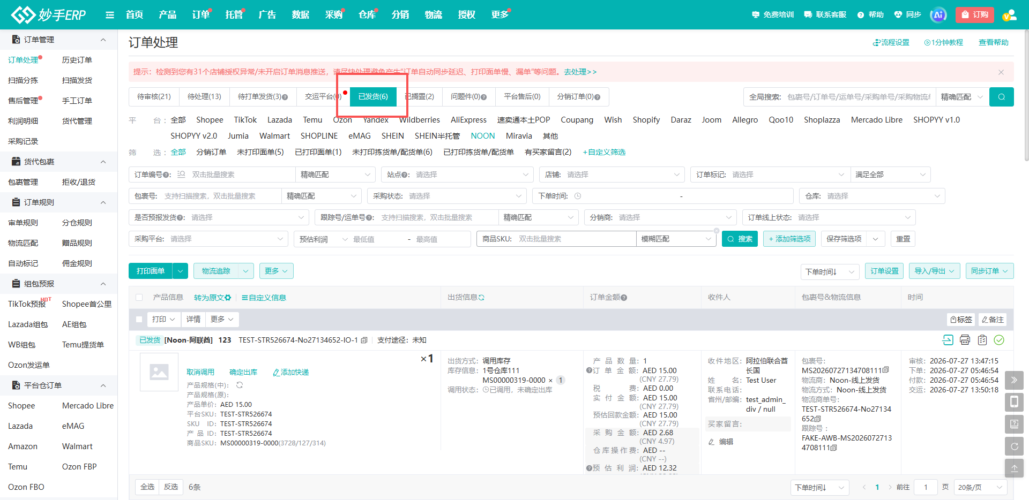Click the green checkmark circle icon
The width and height of the screenshot is (1029, 500).
pos(999,340)
